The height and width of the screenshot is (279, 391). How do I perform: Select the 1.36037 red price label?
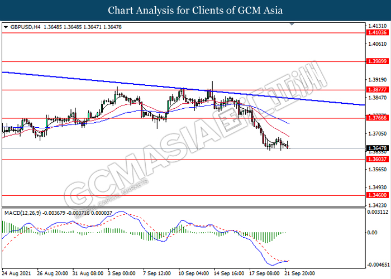tap(377, 159)
